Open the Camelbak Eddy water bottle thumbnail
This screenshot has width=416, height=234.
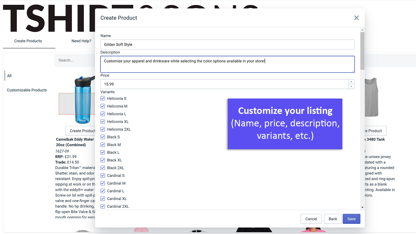[x=77, y=100]
